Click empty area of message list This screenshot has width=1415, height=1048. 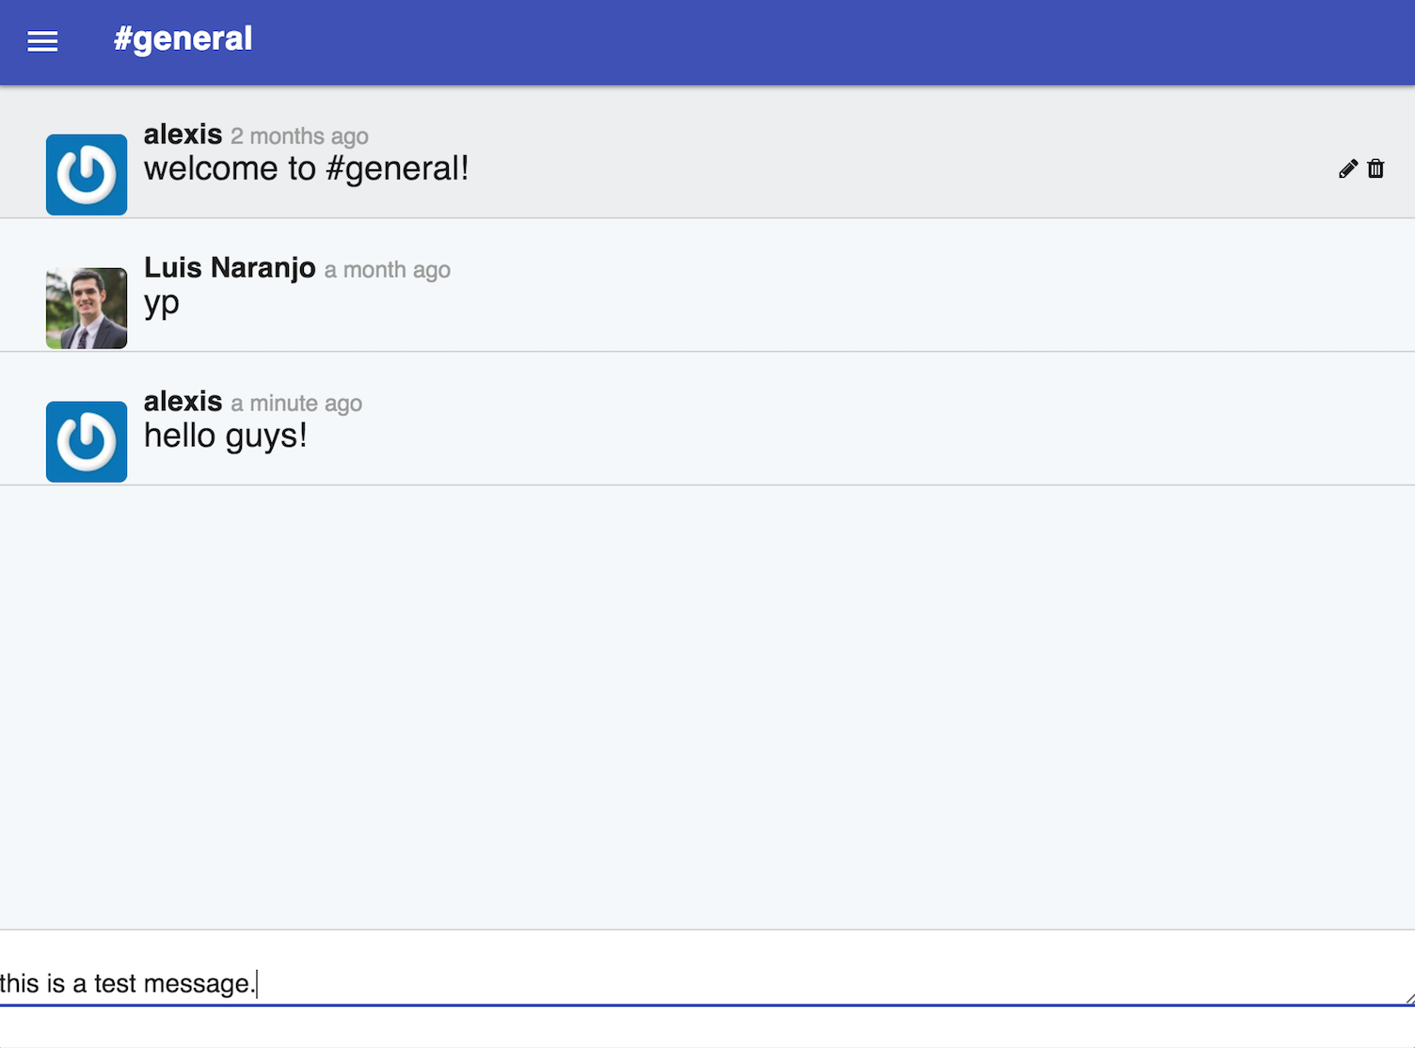(707, 706)
